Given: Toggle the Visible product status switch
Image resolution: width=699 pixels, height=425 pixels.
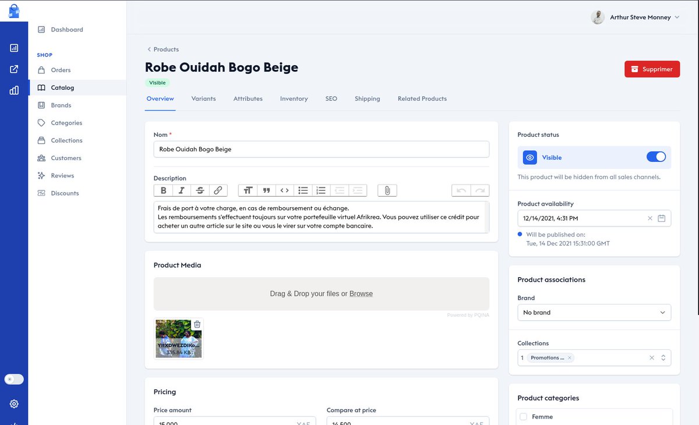Looking at the screenshot, I should (x=656, y=157).
